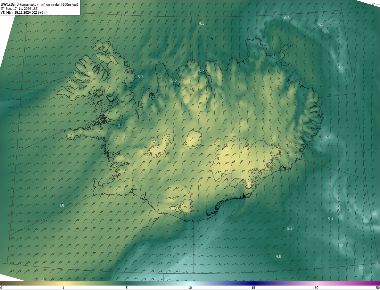Click the 4.8 value label

pyautogui.click(x=278, y=256)
